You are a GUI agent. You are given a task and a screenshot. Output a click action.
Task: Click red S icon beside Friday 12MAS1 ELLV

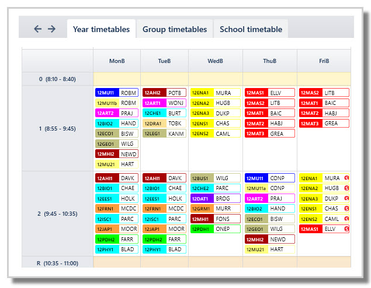[x=346, y=229]
